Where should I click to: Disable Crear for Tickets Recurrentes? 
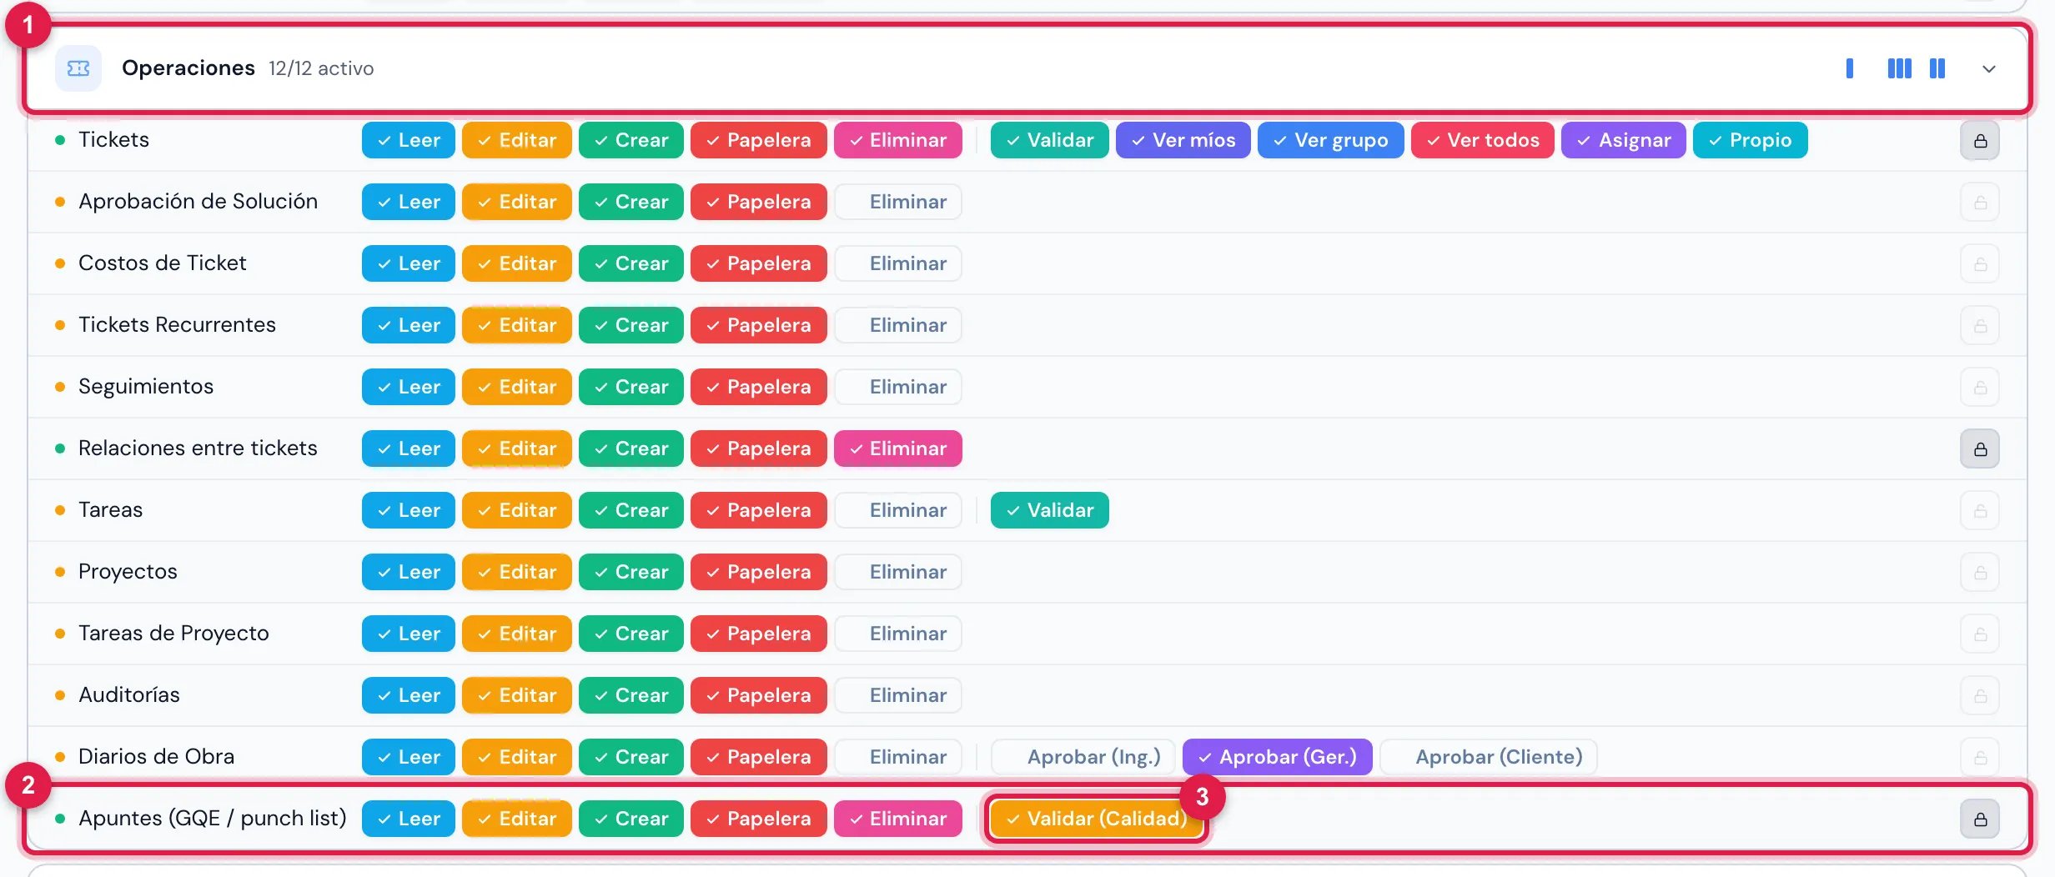coord(631,325)
